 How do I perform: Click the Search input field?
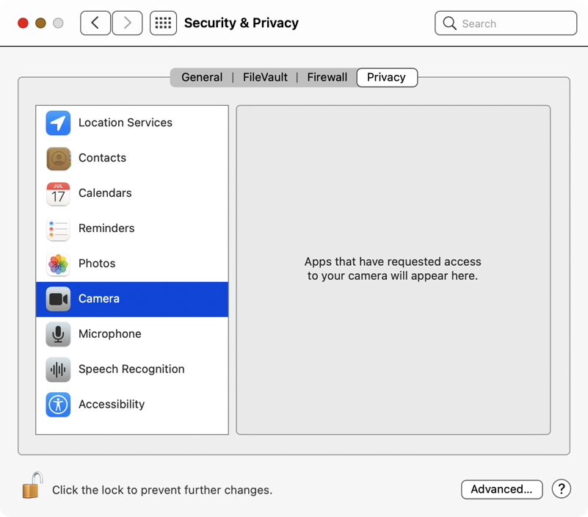pos(514,23)
